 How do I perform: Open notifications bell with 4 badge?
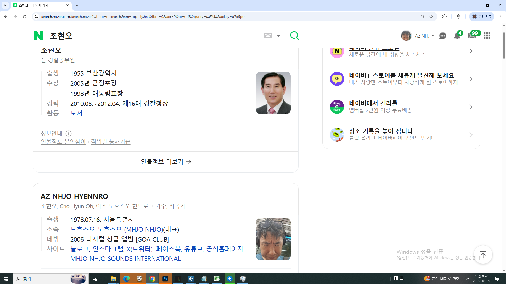pyautogui.click(x=457, y=36)
